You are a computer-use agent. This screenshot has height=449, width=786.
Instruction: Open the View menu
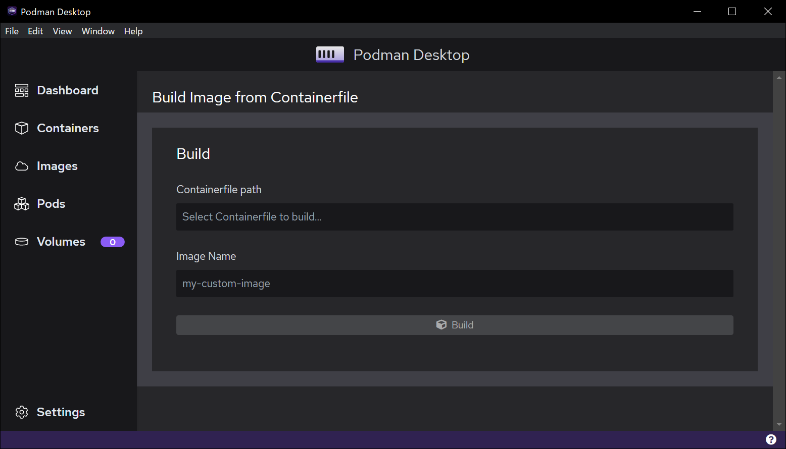[62, 31]
